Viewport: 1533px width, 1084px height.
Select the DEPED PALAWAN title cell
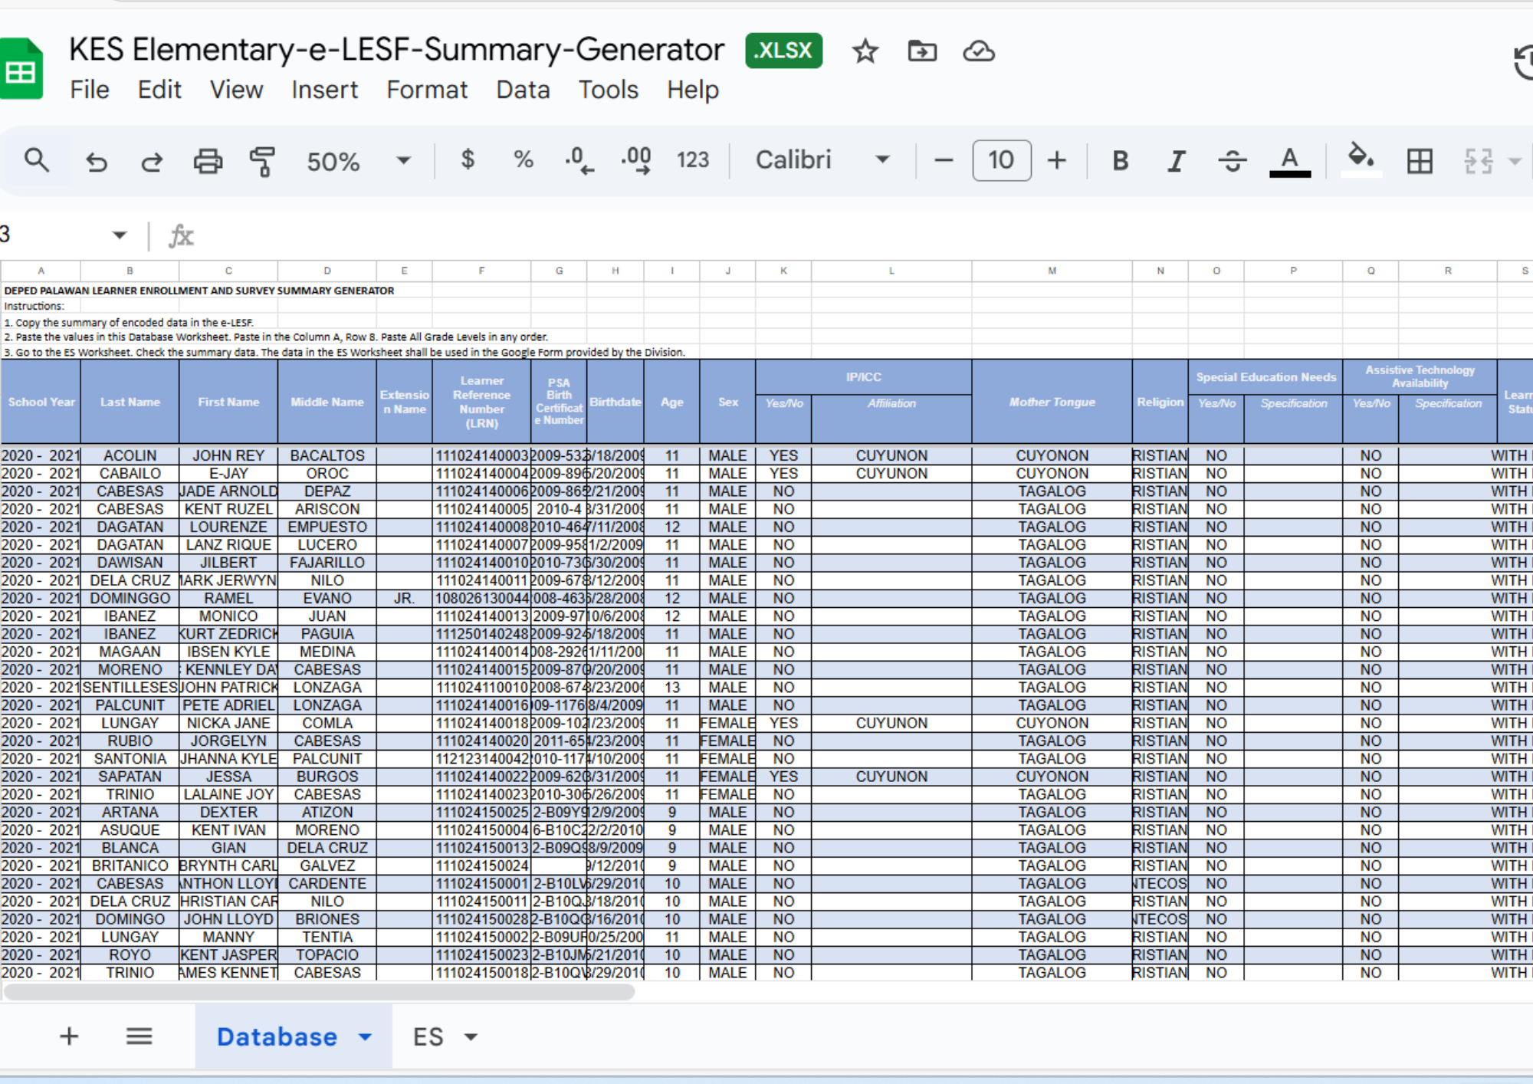click(x=199, y=291)
